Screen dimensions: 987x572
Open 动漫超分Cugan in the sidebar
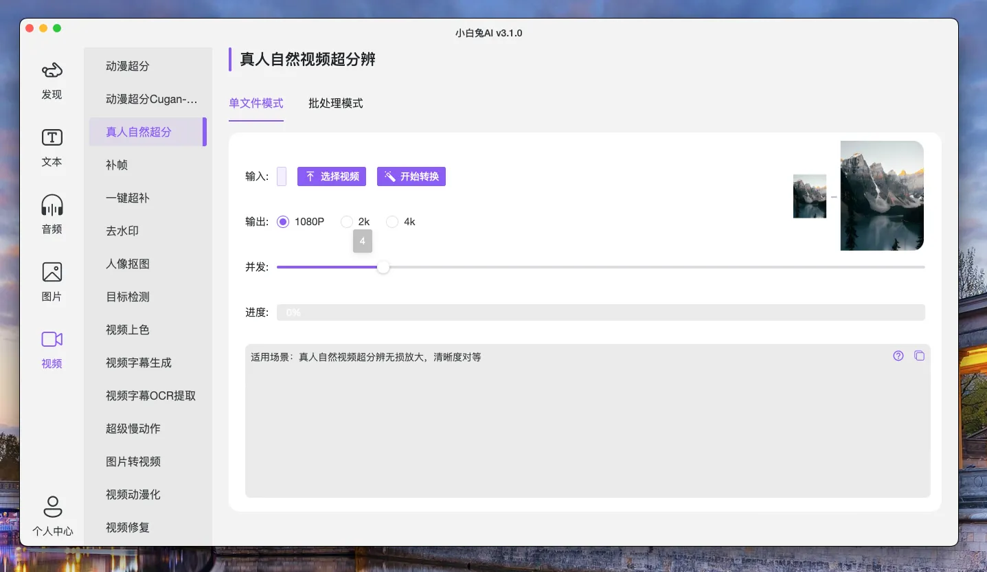coord(148,99)
